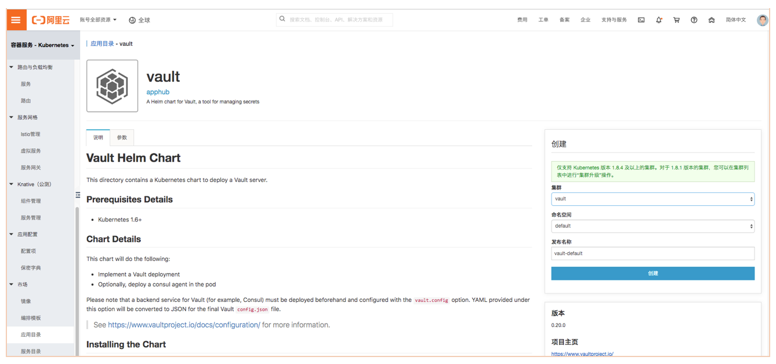Click the home icon in the top bar
776x364 pixels.
point(712,19)
